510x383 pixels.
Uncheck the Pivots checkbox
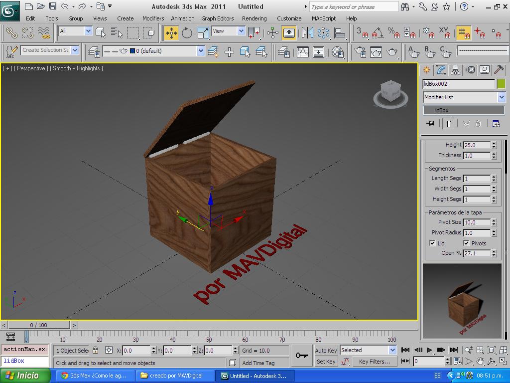[466, 243]
